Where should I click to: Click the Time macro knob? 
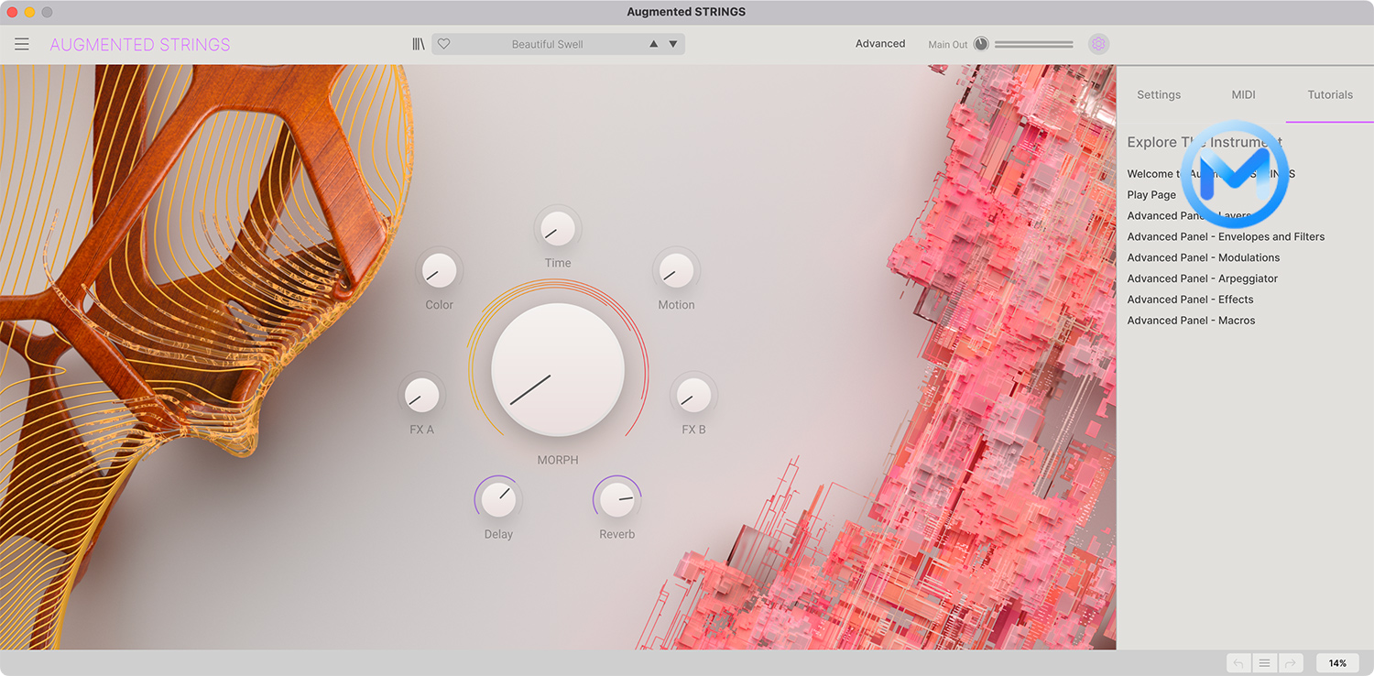tap(558, 228)
